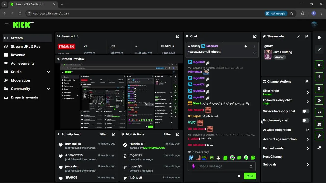Screen dimensions: 326x183
Task: Open the pinned x.com/ii_ghostt link
Action: (204, 52)
